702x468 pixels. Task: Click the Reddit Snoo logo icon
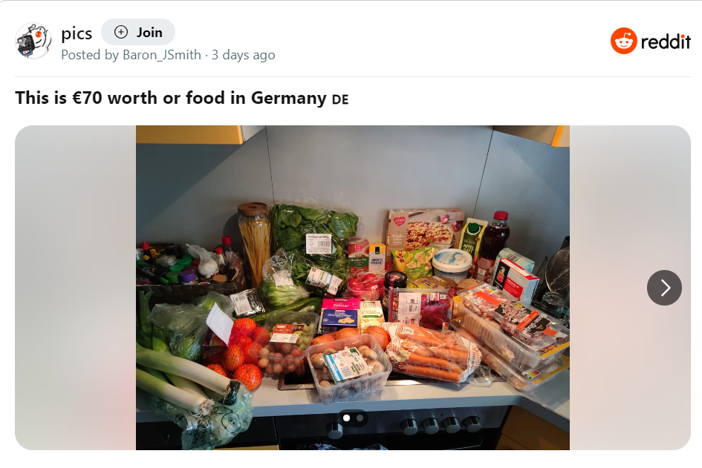pyautogui.click(x=624, y=41)
